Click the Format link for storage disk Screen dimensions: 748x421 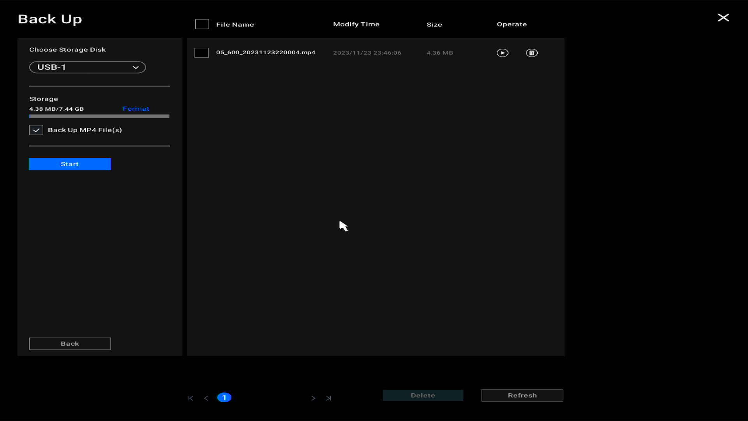pos(136,108)
